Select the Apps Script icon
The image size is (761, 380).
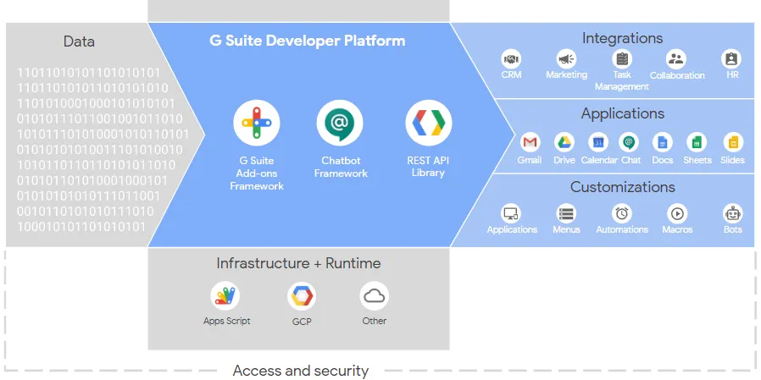tap(225, 296)
